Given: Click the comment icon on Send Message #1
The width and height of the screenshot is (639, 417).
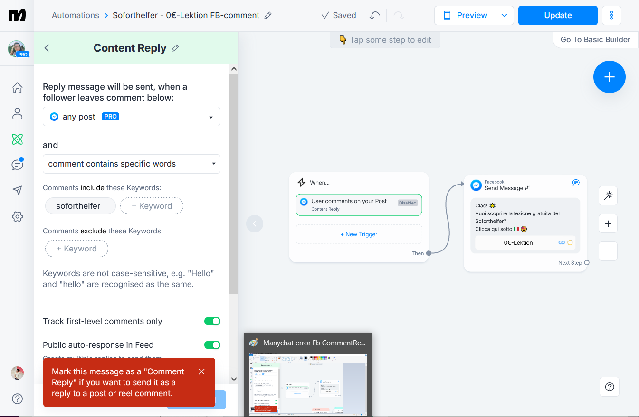Looking at the screenshot, I should [576, 182].
